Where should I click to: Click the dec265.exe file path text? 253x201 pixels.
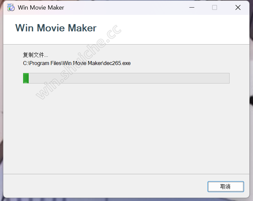(77, 63)
